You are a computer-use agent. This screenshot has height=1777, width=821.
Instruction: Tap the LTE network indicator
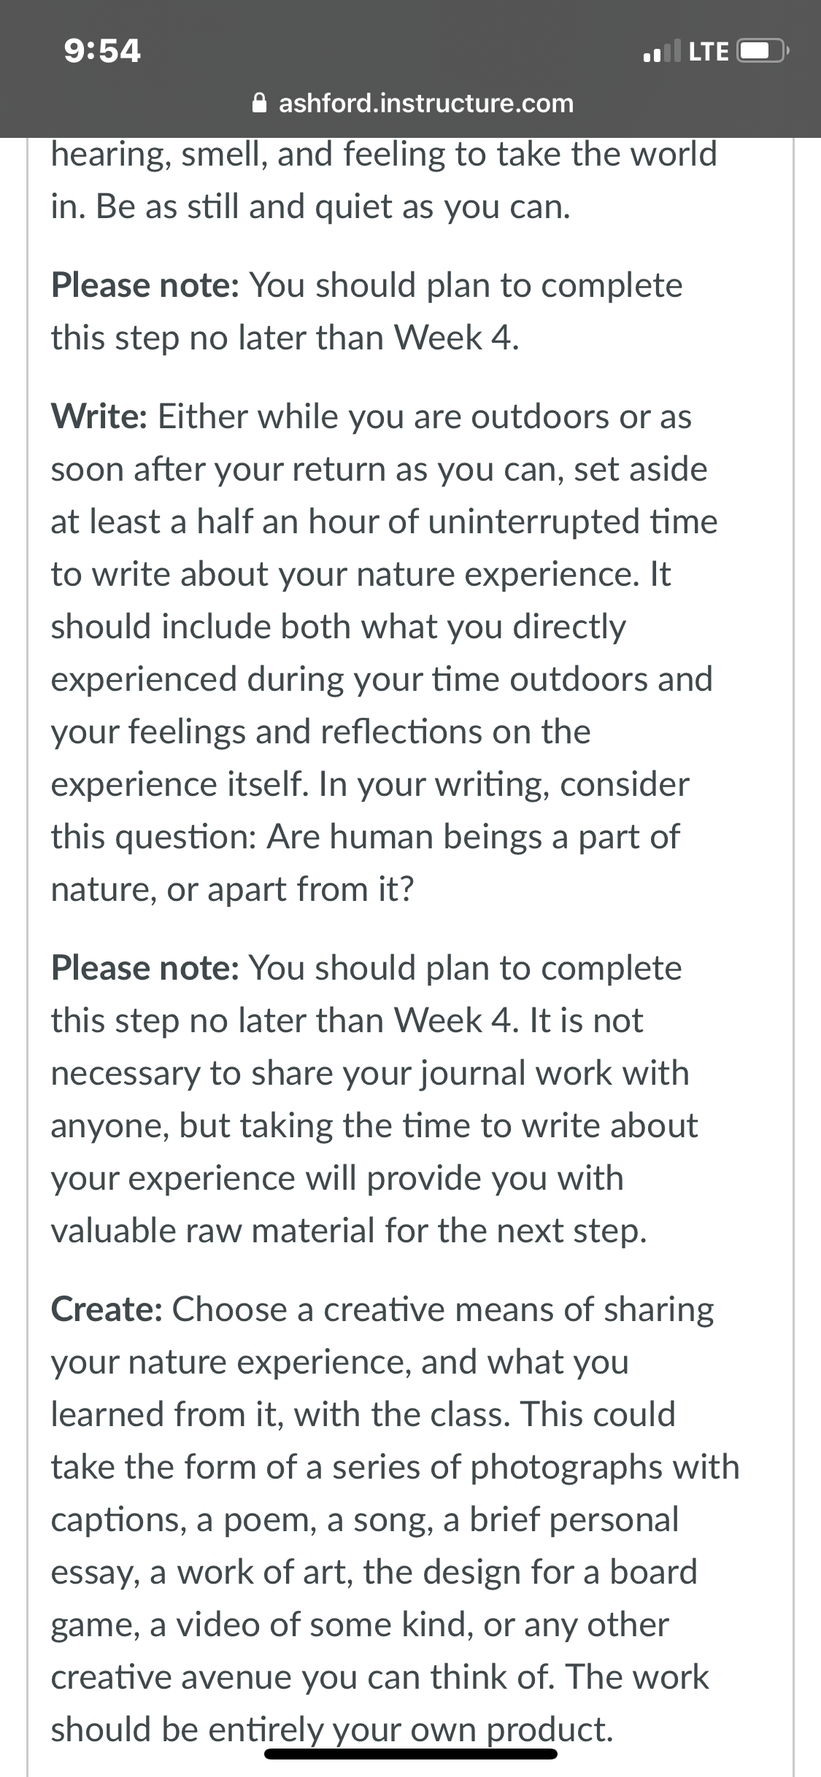pos(708,52)
